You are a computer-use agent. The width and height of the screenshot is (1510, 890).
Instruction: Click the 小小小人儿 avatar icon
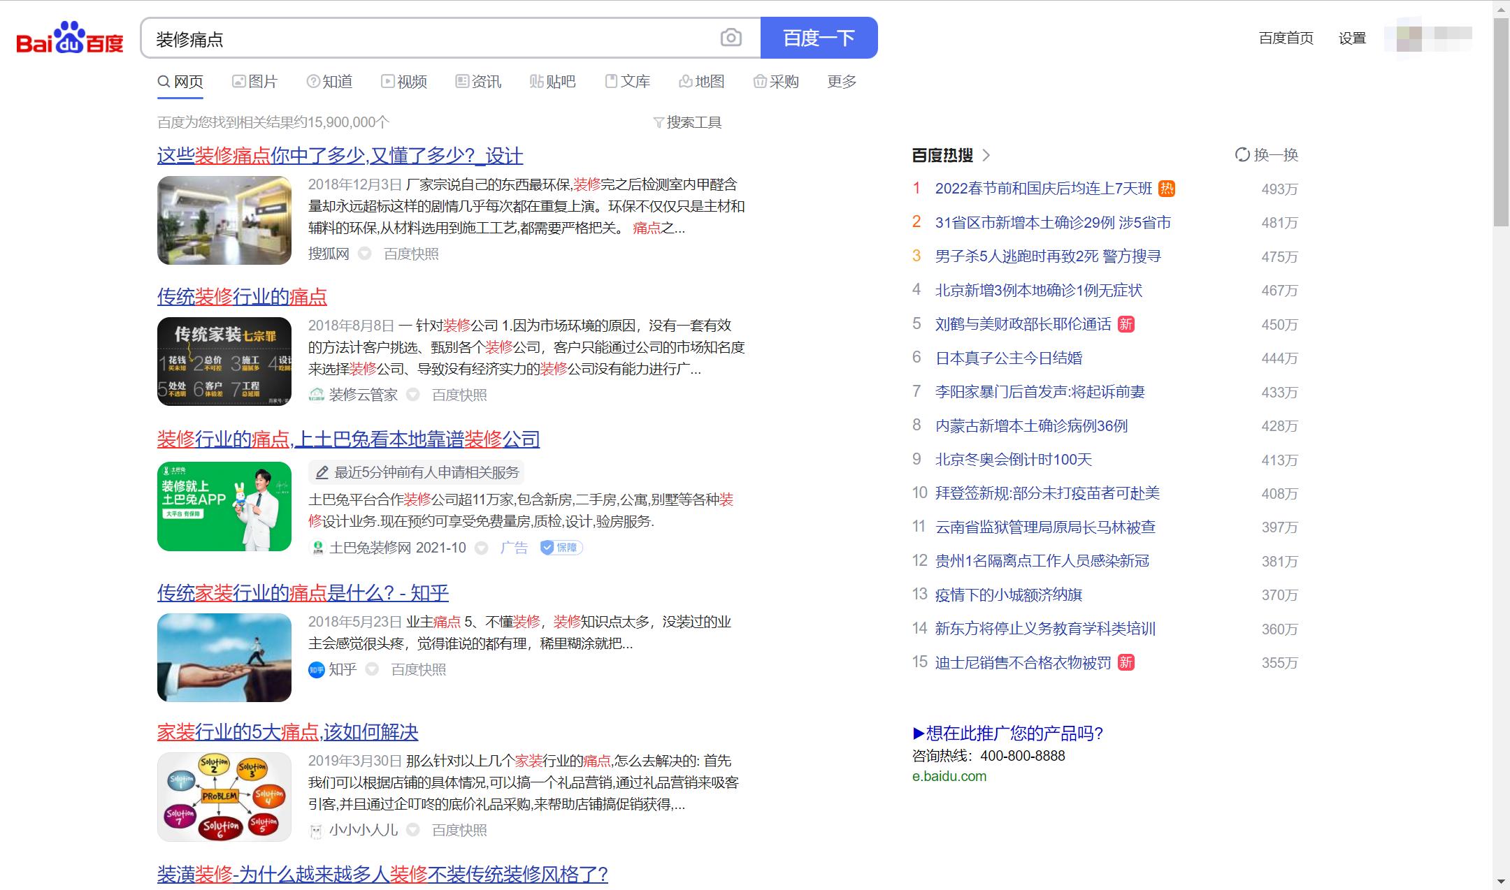pyautogui.click(x=317, y=830)
